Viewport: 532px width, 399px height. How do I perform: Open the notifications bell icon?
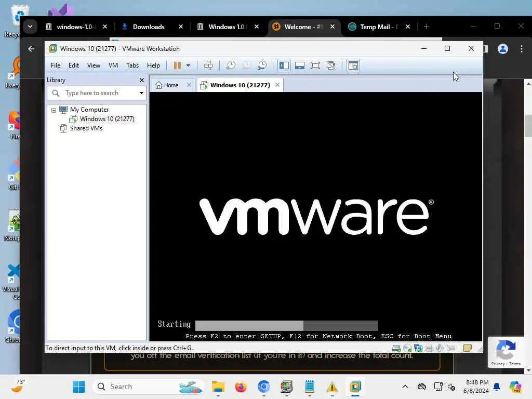tap(497, 387)
